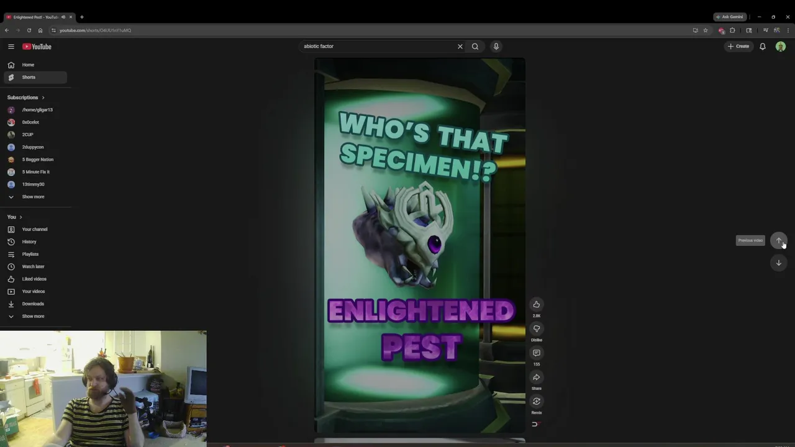Screen dimensions: 795x447
Task: Pause the Enlightened Pest short video
Action: (x=420, y=245)
